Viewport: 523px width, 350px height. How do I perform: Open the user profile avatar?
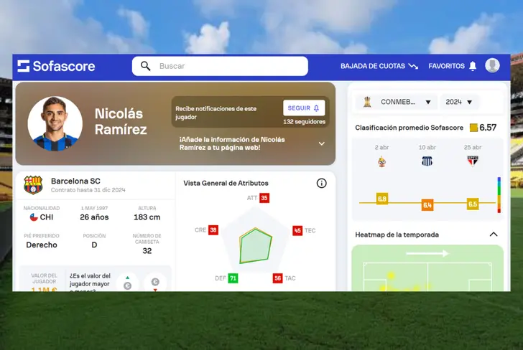[492, 65]
